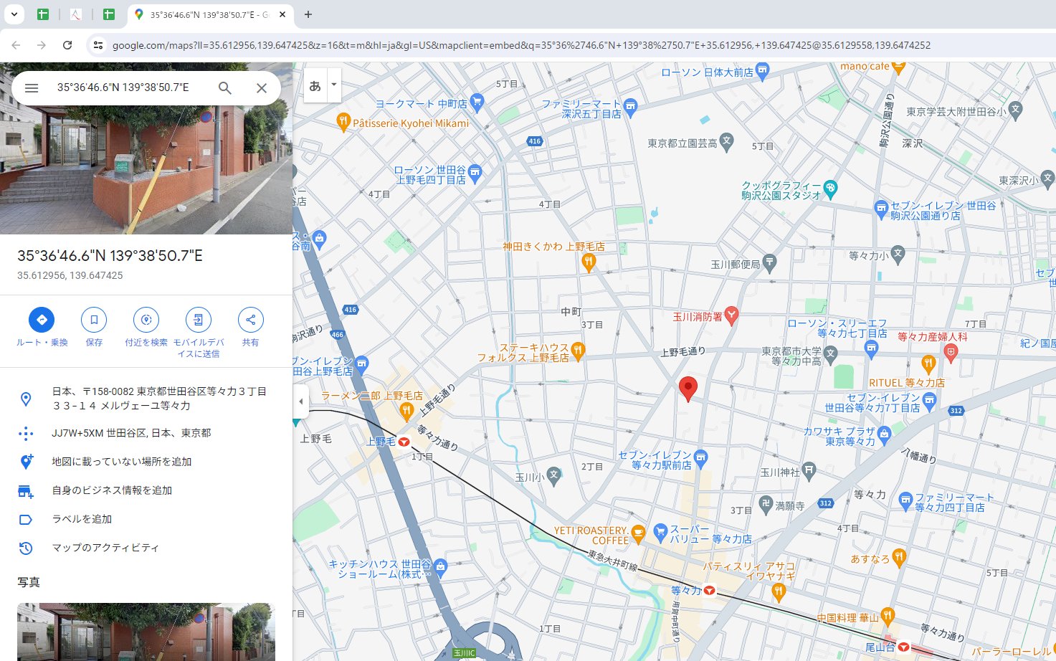The width and height of the screenshot is (1056, 661).
Task: Click the 玉川消防署 fire station marker
Action: (731, 315)
